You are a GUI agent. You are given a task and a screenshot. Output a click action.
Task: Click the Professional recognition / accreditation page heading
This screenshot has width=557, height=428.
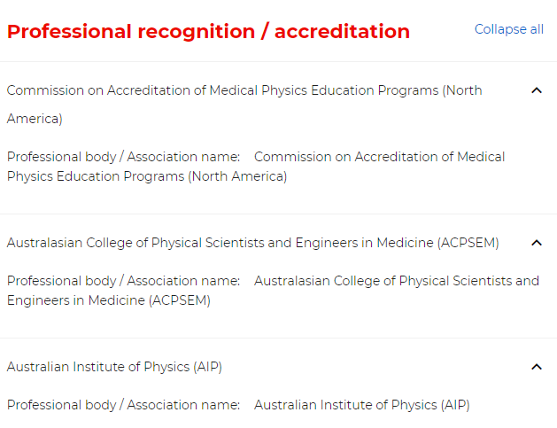coord(208,32)
